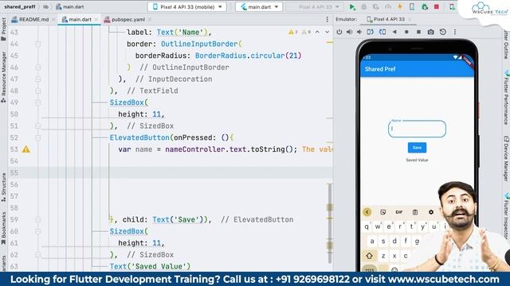510x286 pixels.
Task: Click the Flutter Hot Reload lightning icon
Action: pos(400,7)
